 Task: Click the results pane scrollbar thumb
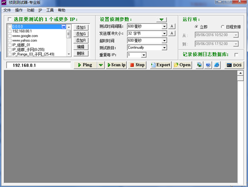pos(241,78)
